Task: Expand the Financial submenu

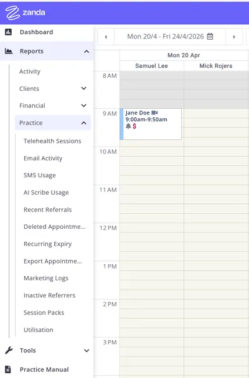Action: 83,106
